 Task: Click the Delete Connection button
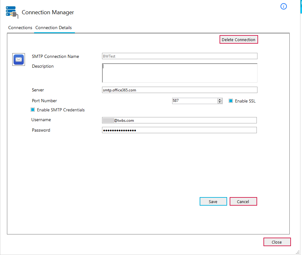(x=239, y=40)
